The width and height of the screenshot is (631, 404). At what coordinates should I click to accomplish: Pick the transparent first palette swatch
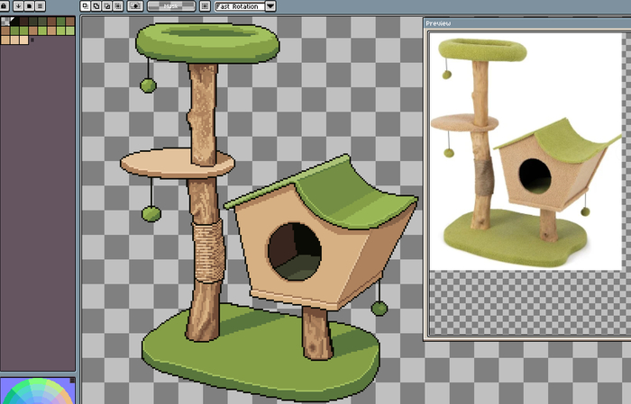coord(5,21)
